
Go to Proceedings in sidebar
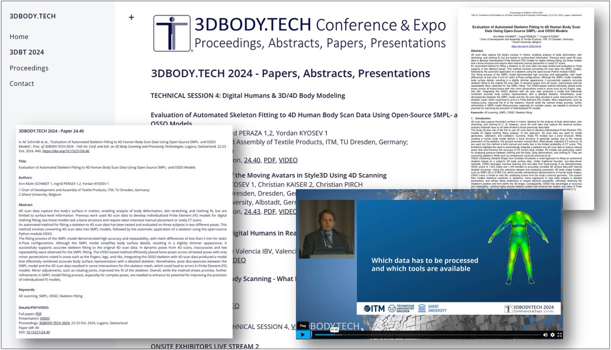click(x=29, y=68)
